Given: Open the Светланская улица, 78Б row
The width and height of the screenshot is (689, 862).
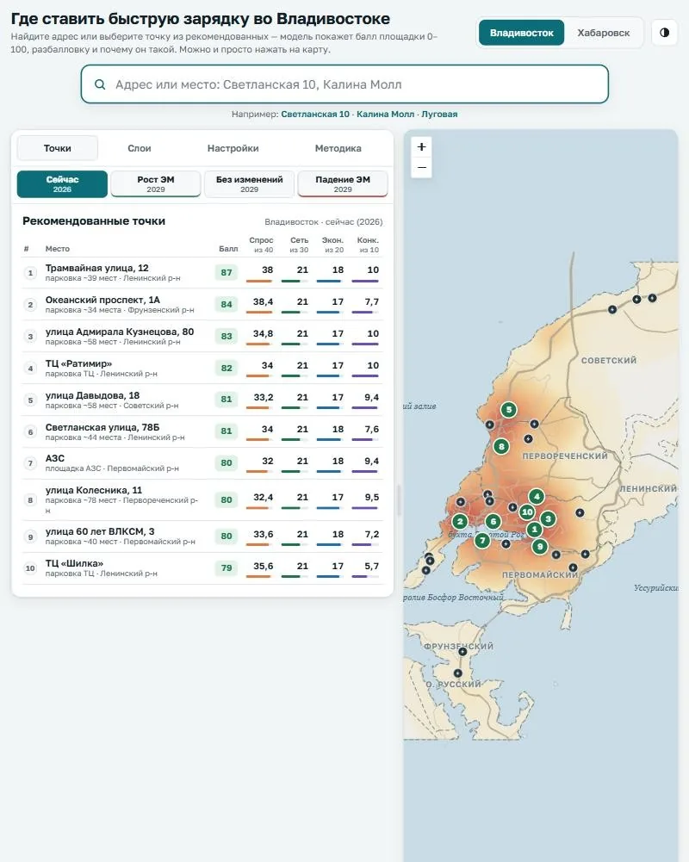Looking at the screenshot, I should [202, 432].
